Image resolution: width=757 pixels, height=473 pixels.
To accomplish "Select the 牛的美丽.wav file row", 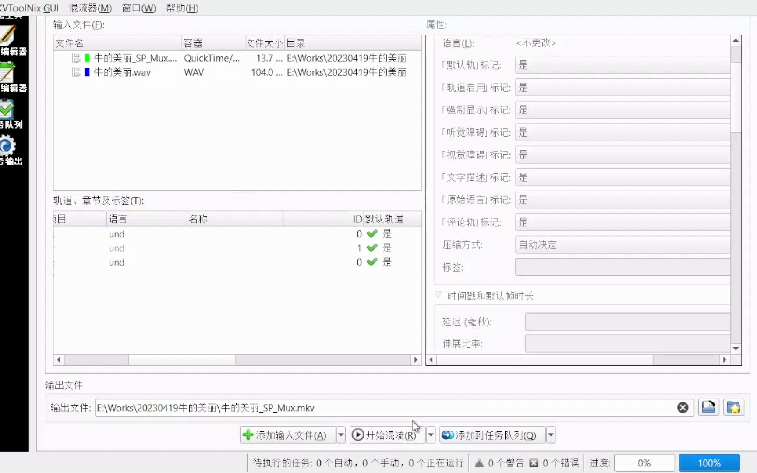I will 237,72.
